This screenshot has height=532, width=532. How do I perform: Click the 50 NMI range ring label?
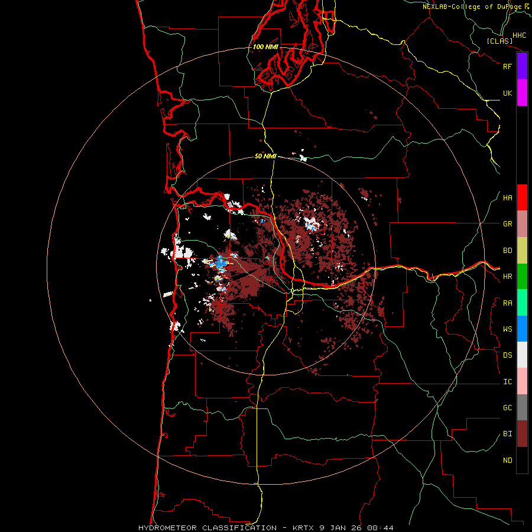(265, 156)
